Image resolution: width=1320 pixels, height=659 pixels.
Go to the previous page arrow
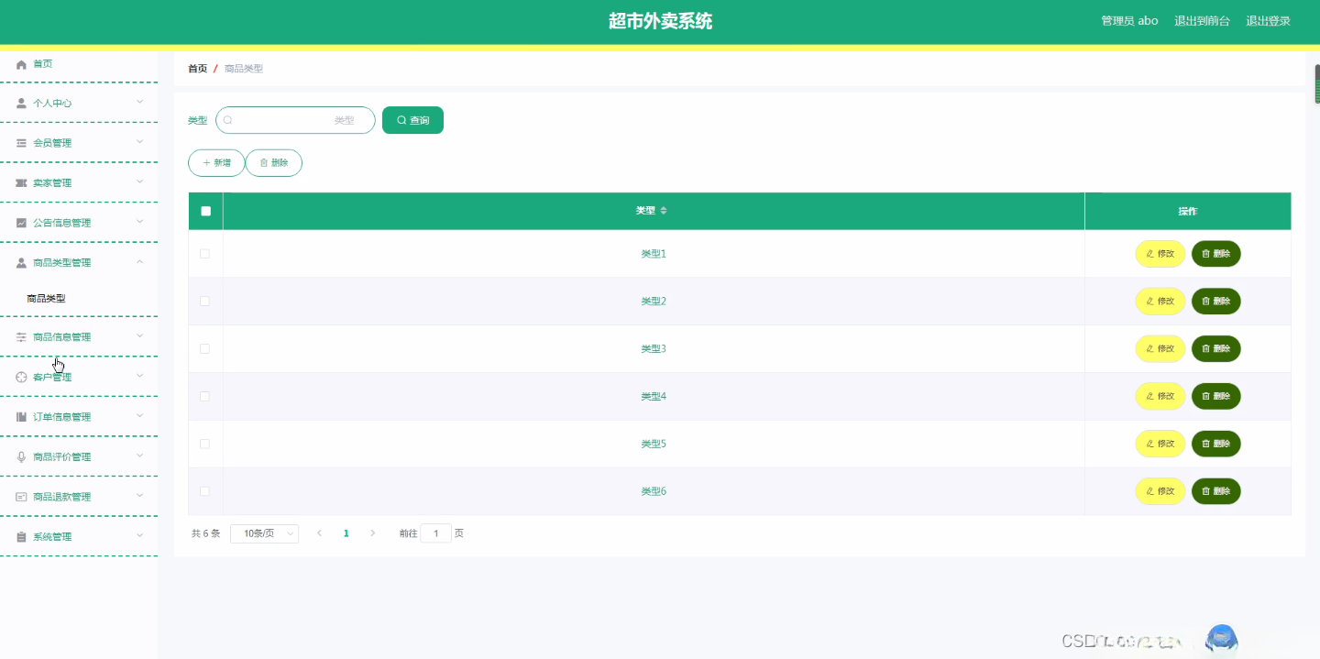[319, 533]
